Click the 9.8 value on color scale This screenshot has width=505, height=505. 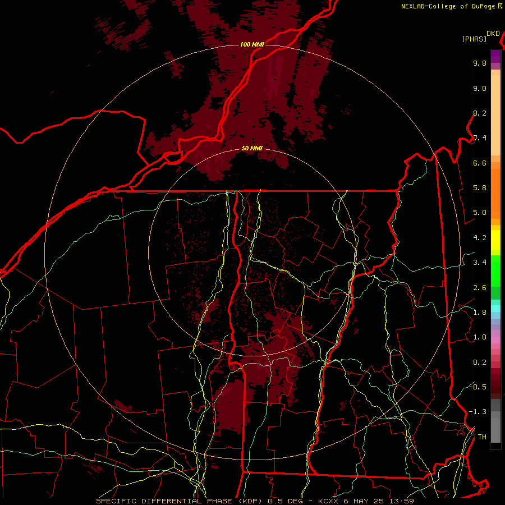coord(480,63)
